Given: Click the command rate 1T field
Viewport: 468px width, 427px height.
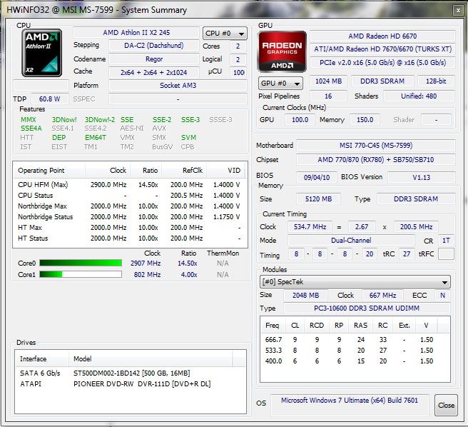Looking at the screenshot, I should [446, 241].
